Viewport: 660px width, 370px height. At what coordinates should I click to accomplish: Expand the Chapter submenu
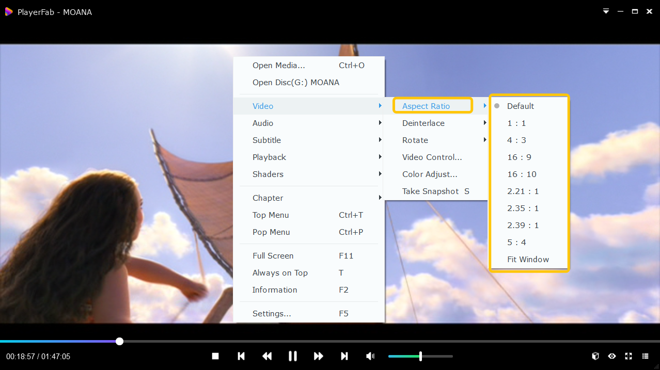coord(309,198)
